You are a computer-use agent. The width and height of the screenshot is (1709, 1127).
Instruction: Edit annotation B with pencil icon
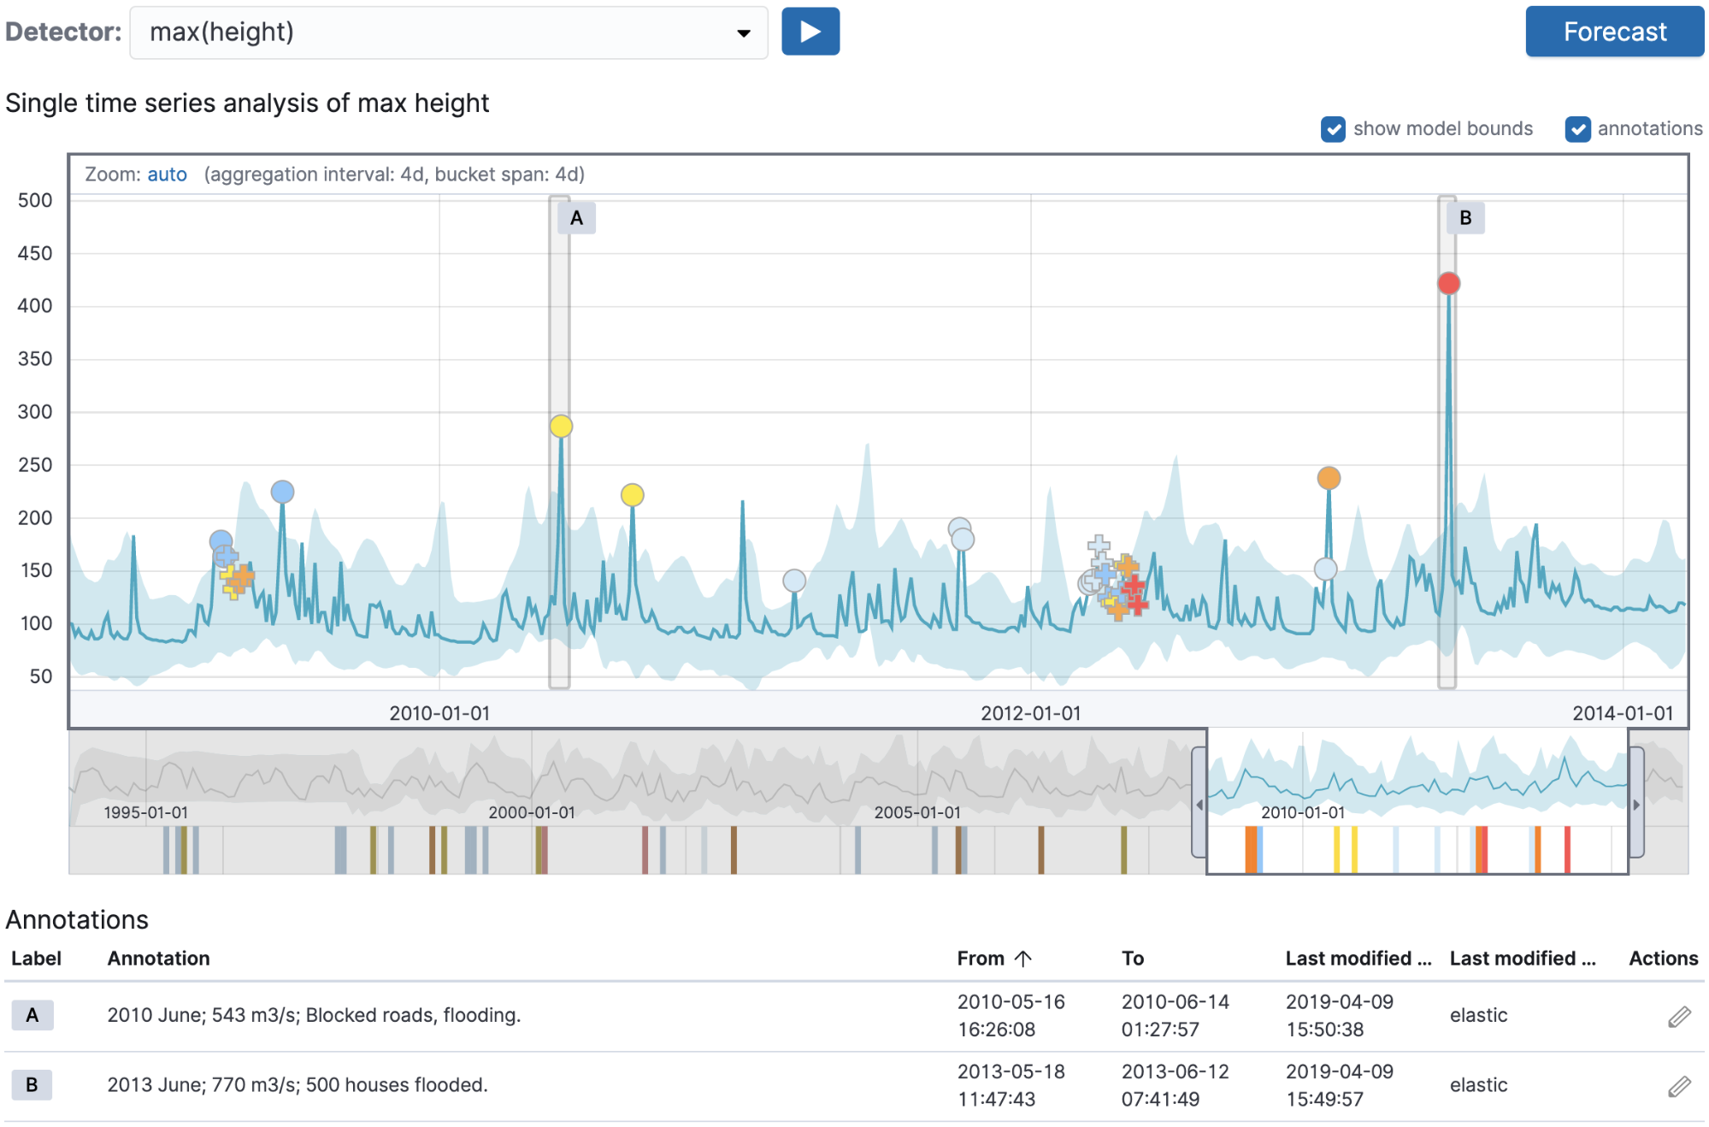[x=1679, y=1086]
